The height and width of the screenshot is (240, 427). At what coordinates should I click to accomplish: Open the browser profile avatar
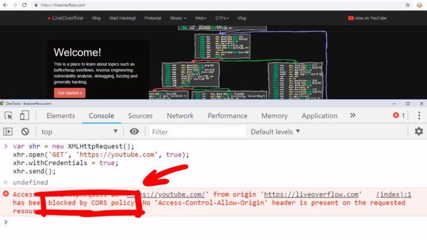(x=419, y=5)
